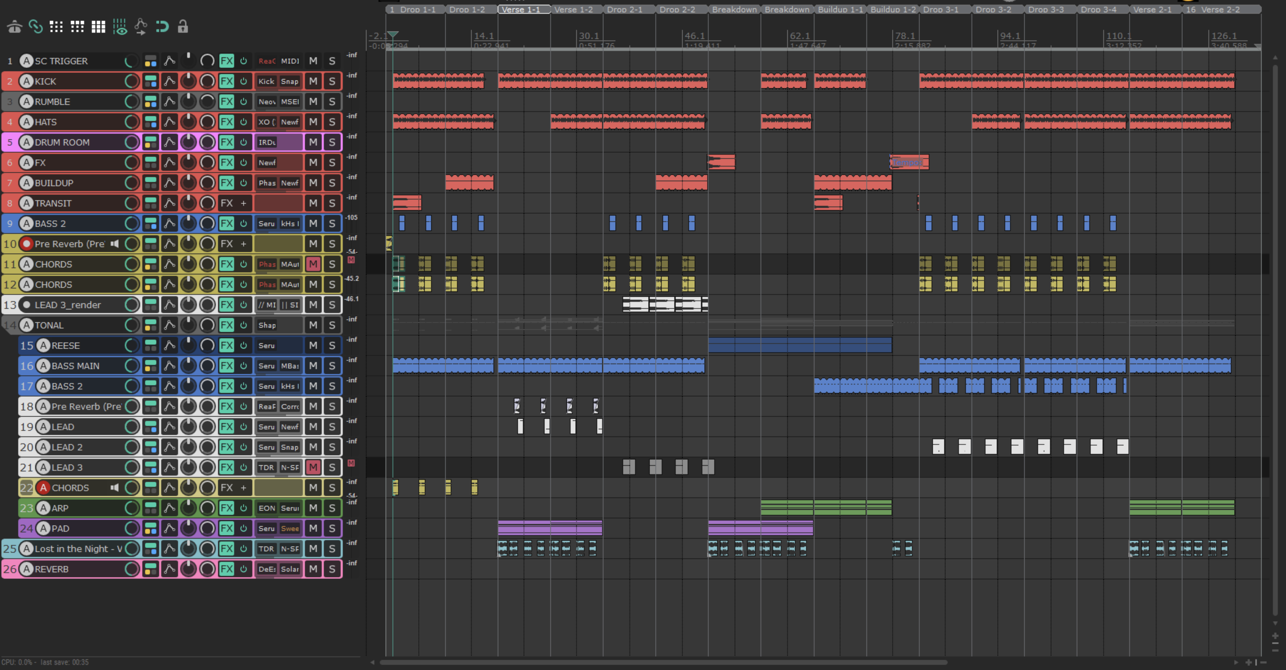Open the FX button on HATS track
This screenshot has width=1286, height=670.
point(227,122)
